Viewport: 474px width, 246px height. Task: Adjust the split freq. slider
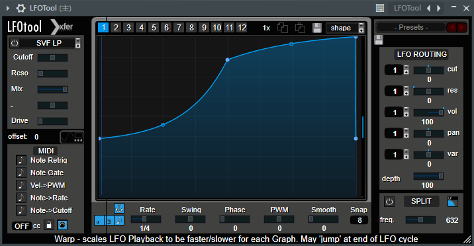(x=420, y=220)
